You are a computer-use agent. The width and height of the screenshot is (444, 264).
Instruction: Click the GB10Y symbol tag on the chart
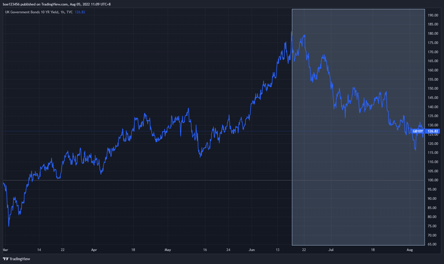(418, 131)
